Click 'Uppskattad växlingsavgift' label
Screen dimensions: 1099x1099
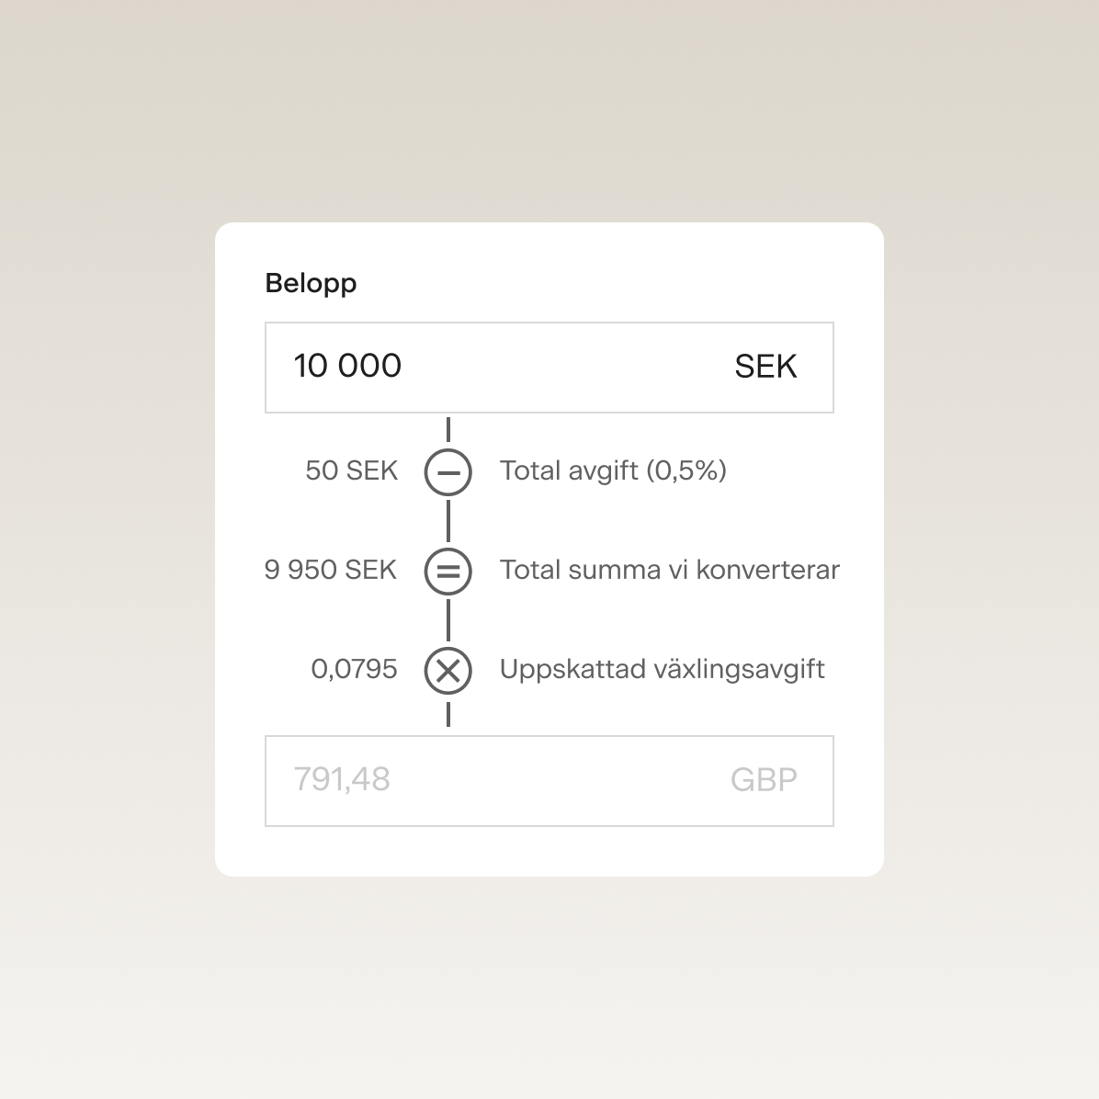point(662,669)
